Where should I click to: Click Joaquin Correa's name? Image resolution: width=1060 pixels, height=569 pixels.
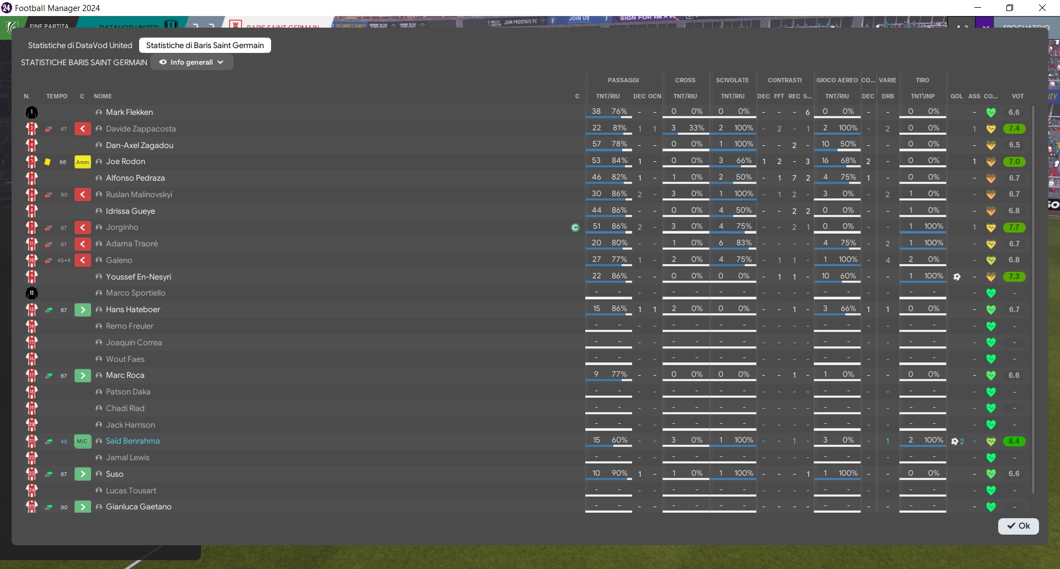point(134,343)
